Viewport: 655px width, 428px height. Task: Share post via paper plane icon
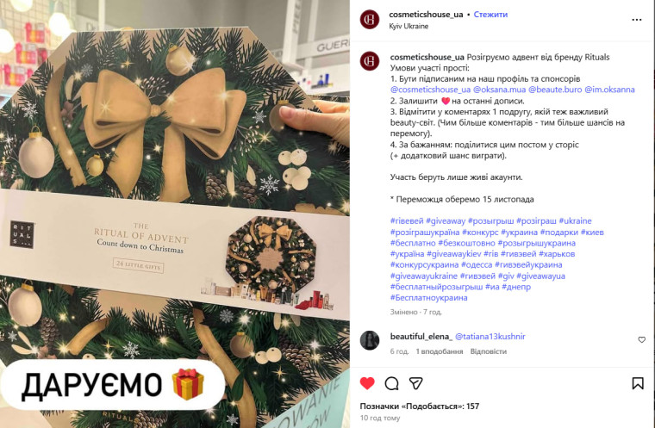(x=415, y=383)
